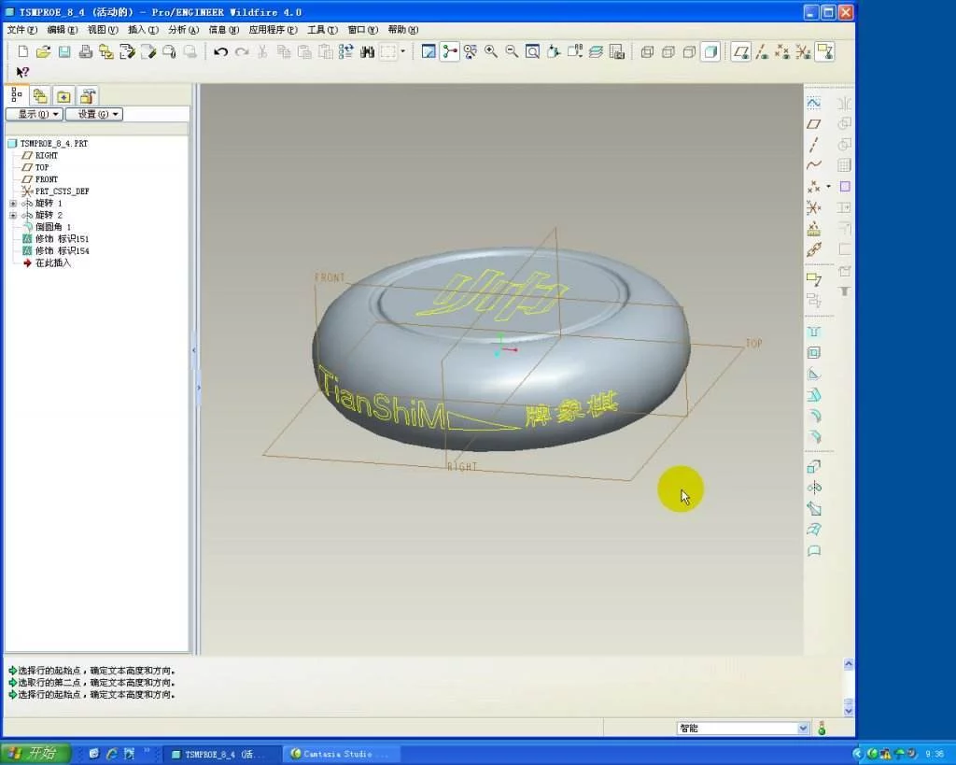956x765 pixels.
Task: Open the Layers stack icon
Action: coord(596,52)
